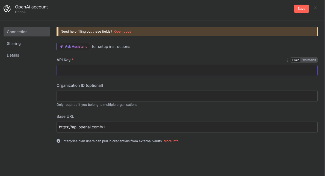Click the 'OpenAi' subtitle under the title
The width and height of the screenshot is (325, 176).
(21, 12)
